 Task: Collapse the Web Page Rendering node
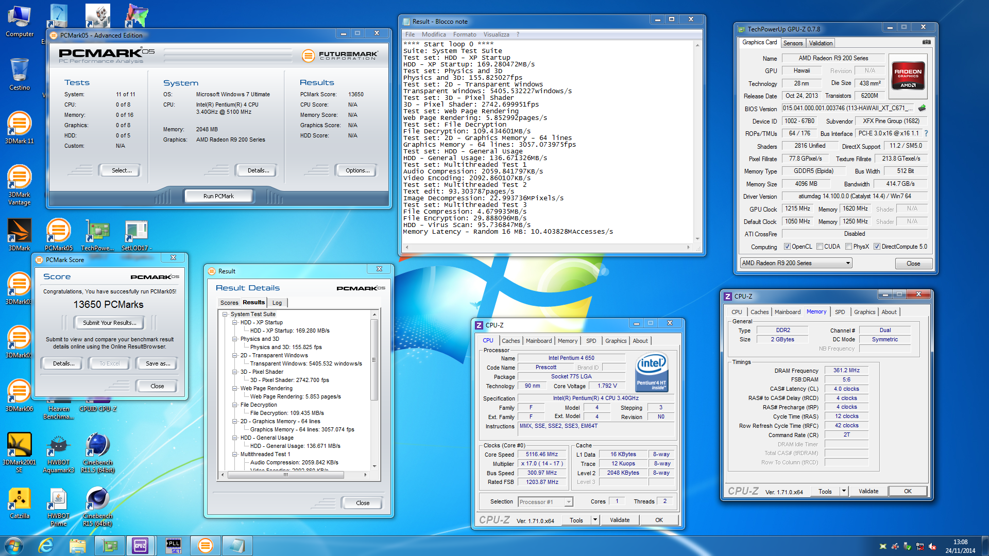pyautogui.click(x=235, y=388)
